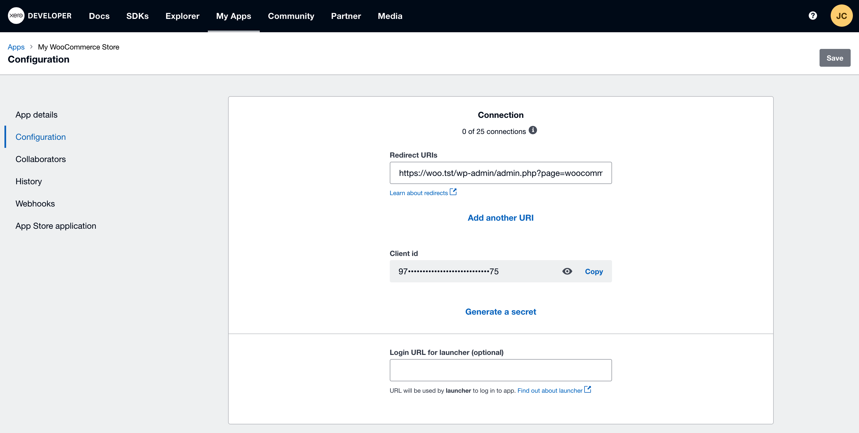Click the external link icon after Find out about launcher
The height and width of the screenshot is (433, 859).
(588, 389)
